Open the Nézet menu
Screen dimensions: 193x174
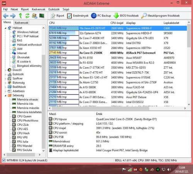(x=14, y=9)
